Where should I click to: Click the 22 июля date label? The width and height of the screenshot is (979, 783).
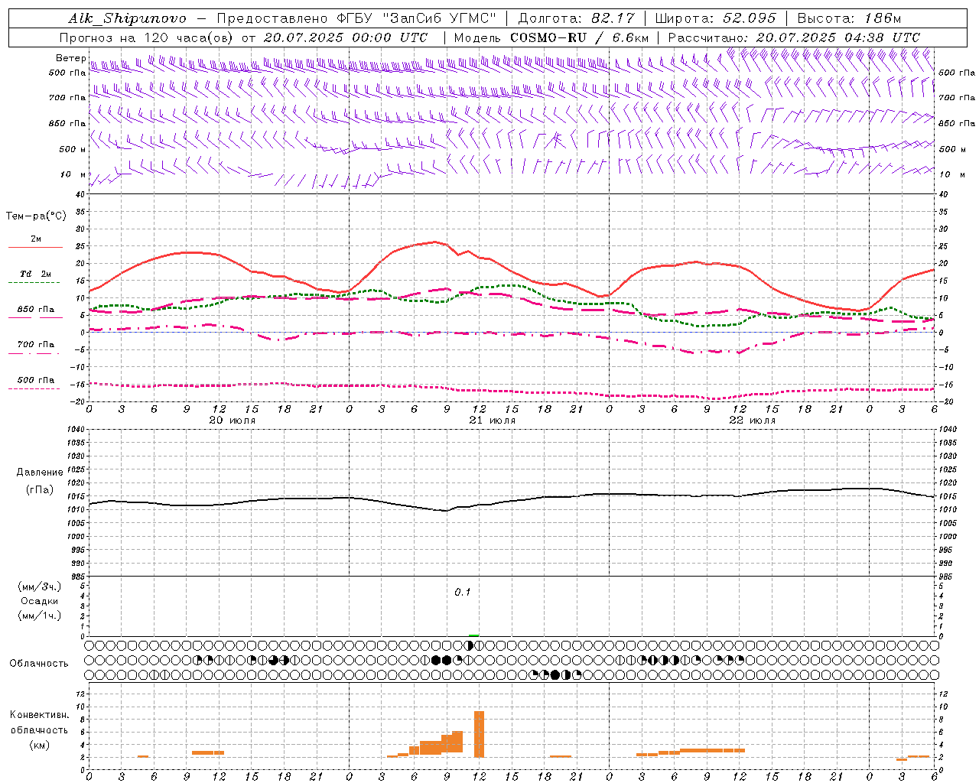[x=753, y=421]
